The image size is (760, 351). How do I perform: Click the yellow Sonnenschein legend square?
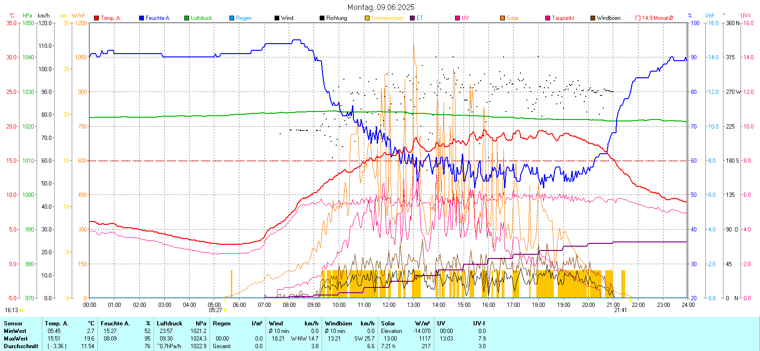click(367, 18)
